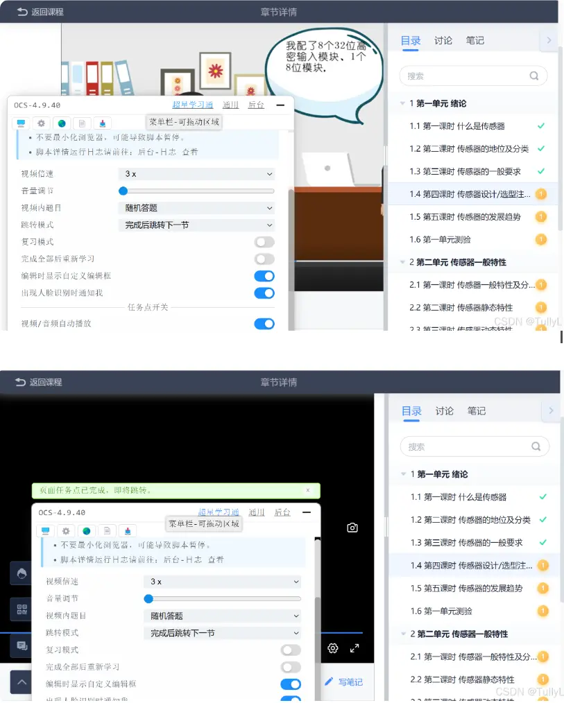Click the green checkmark beside 1.3 in the lower capture
564x703 pixels.
tap(543, 542)
